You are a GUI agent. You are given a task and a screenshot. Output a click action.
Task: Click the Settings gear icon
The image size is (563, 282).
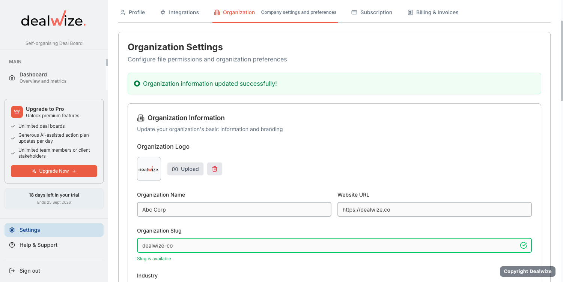[x=12, y=230]
